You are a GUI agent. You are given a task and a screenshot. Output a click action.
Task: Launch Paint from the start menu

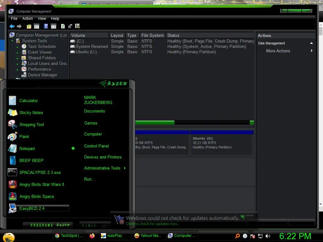pyautogui.click(x=24, y=136)
